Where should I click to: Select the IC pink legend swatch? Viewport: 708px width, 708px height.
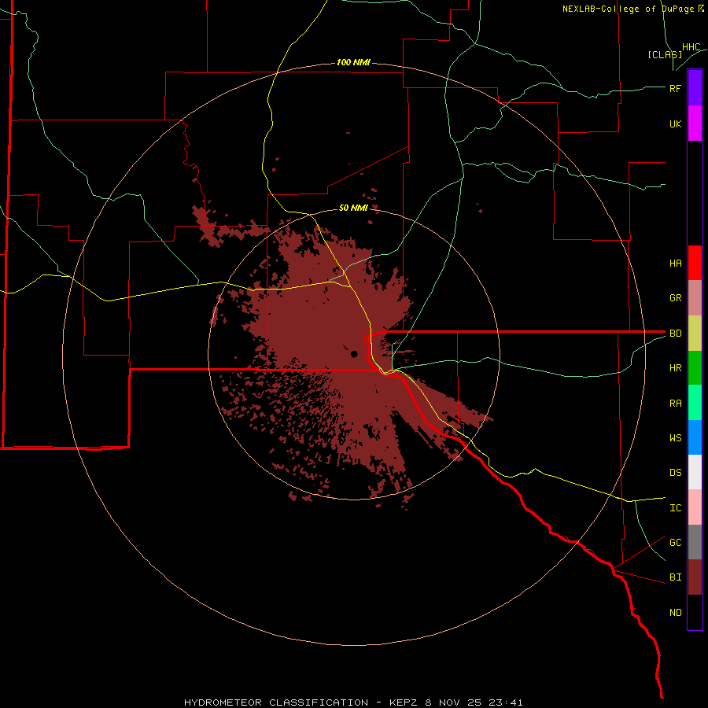point(695,507)
